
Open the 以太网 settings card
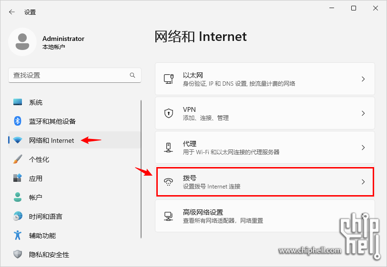pos(265,79)
